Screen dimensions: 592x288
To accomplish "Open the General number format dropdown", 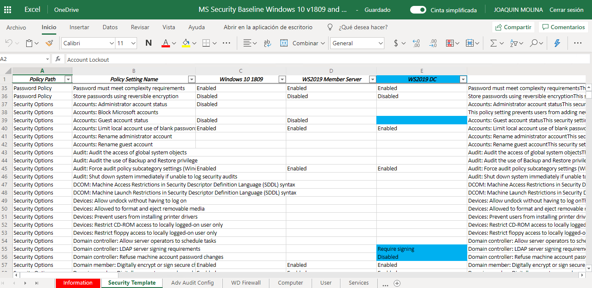I will (x=357, y=43).
